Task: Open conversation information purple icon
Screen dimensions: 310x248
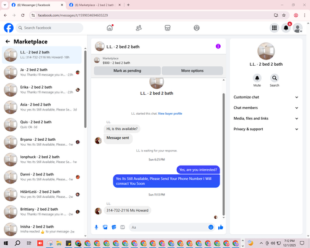Action: point(218,46)
